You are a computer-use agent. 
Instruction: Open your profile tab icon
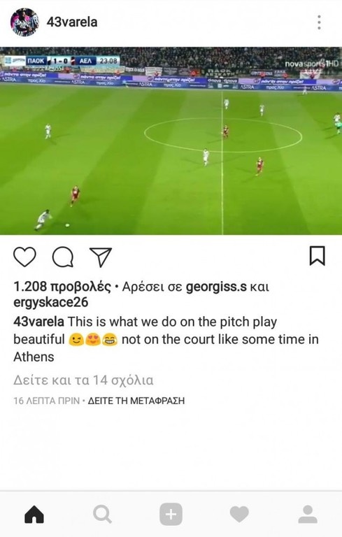[308, 515]
